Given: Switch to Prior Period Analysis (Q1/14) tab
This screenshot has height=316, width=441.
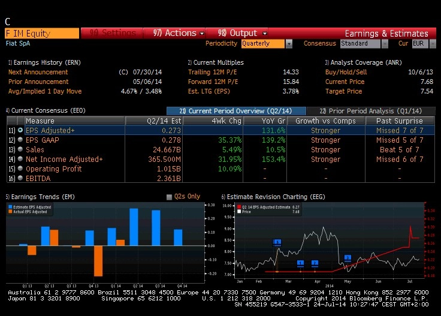Looking at the screenshot, I should pyautogui.click(x=371, y=111).
